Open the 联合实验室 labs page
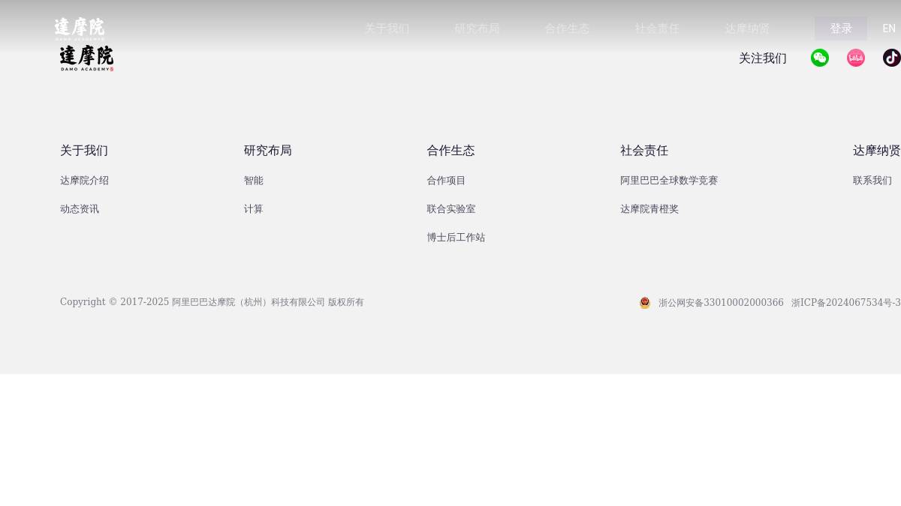The image size is (901, 506). (451, 209)
